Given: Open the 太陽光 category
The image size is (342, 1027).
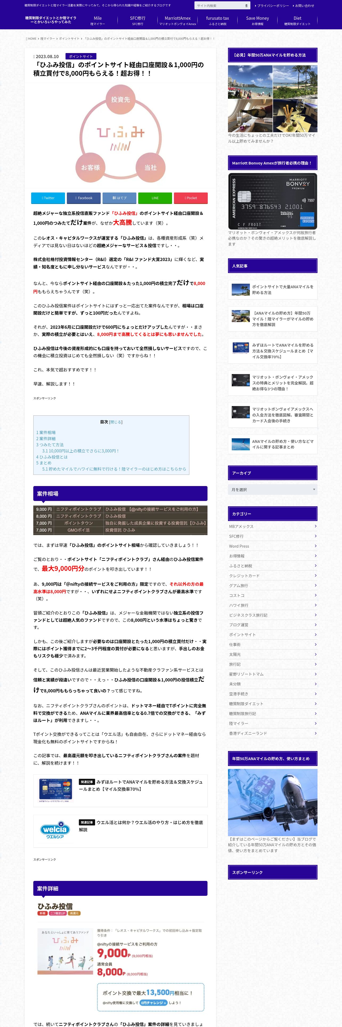Looking at the screenshot, I should pyautogui.click(x=272, y=654).
